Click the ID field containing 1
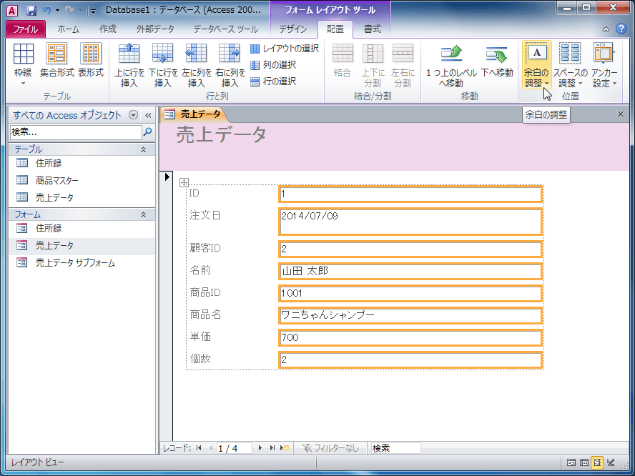This screenshot has width=635, height=476. (410, 194)
